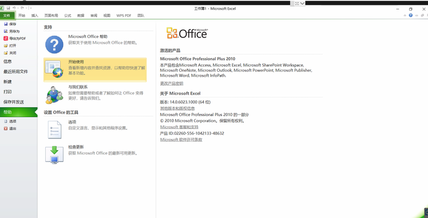This screenshot has height=218, width=428.
Task: Click the fullscreen icon on the top connection bar
Action: pos(297,4)
